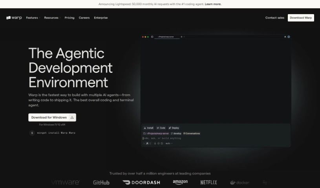Open the Pricing page

coord(69,18)
